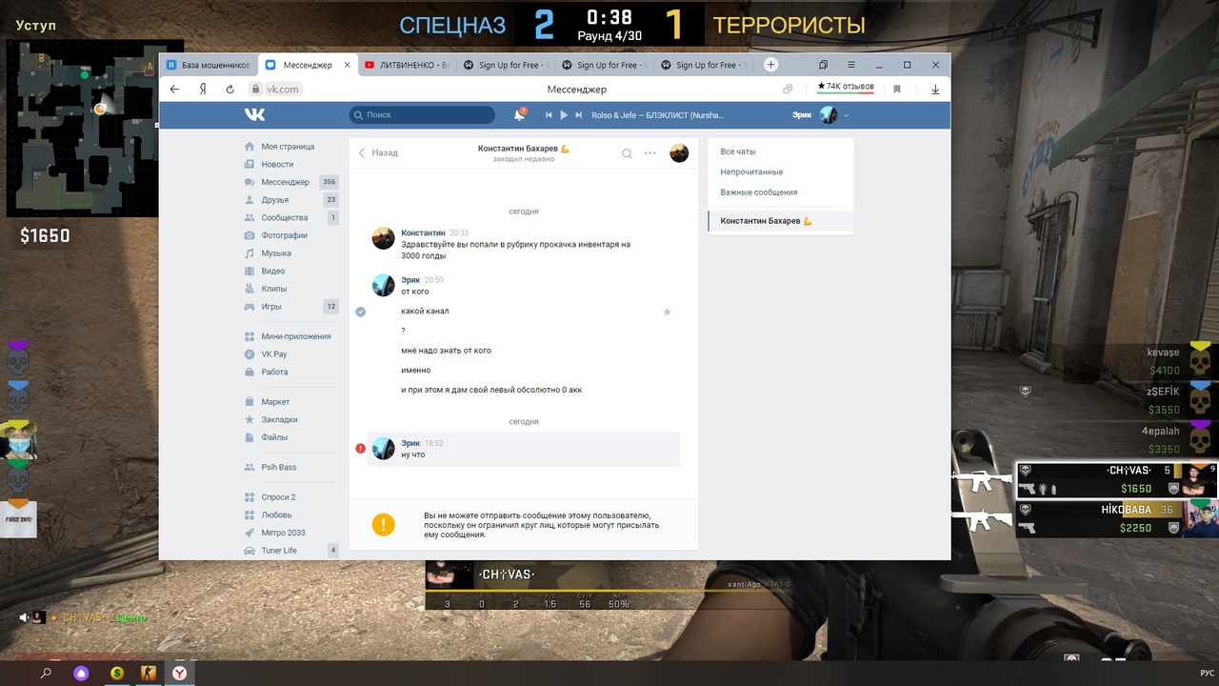Skip to next track in VK player
This screenshot has height=686, width=1219.
tap(578, 115)
